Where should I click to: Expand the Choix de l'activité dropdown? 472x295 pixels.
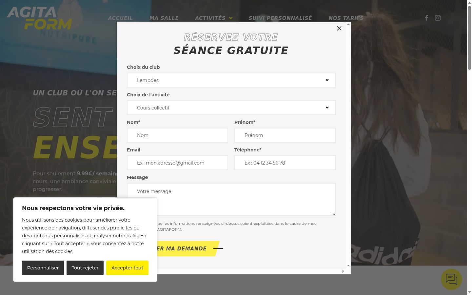(231, 108)
